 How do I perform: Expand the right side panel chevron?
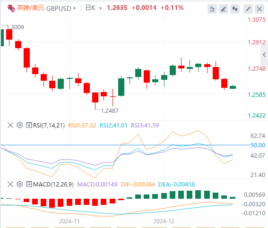264,55
